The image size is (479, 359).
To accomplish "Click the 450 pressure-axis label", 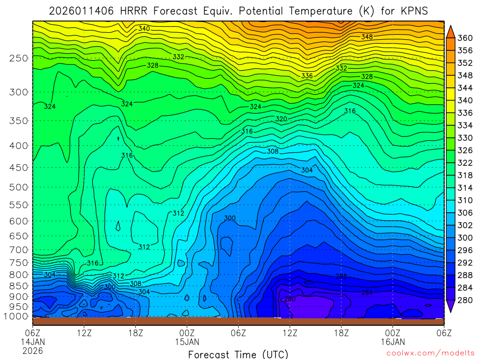I will click(19, 168).
